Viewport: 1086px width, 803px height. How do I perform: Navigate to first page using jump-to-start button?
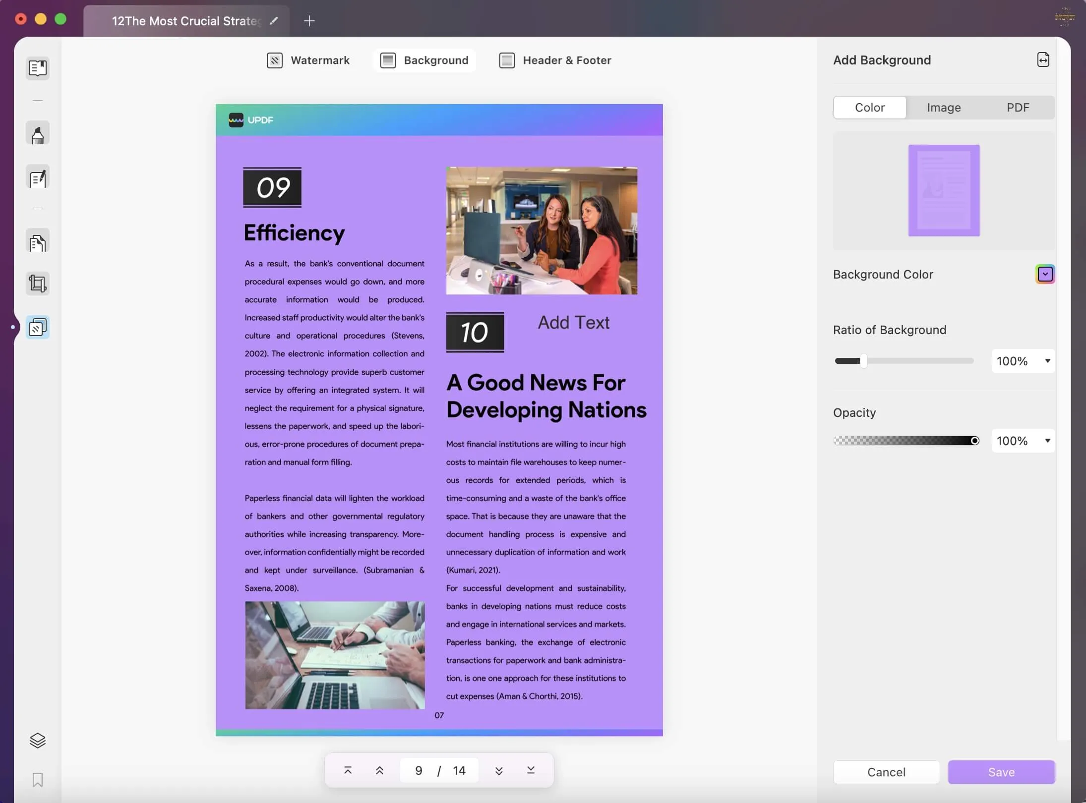point(348,770)
